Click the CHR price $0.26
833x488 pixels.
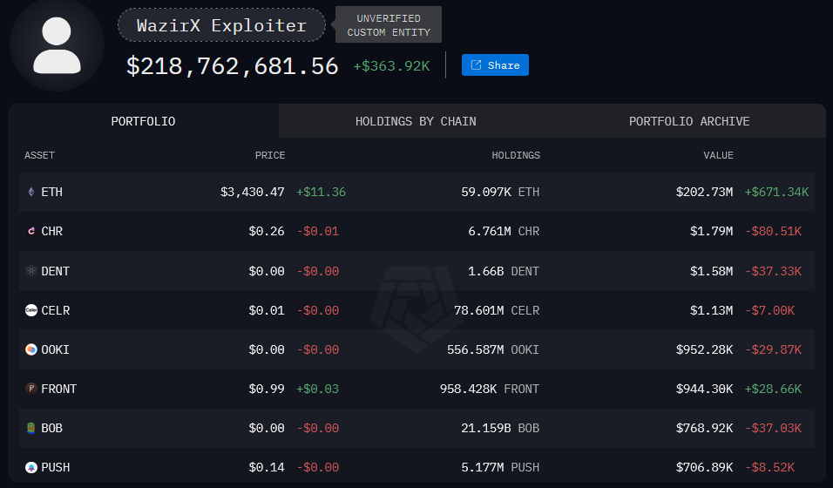[x=267, y=231]
